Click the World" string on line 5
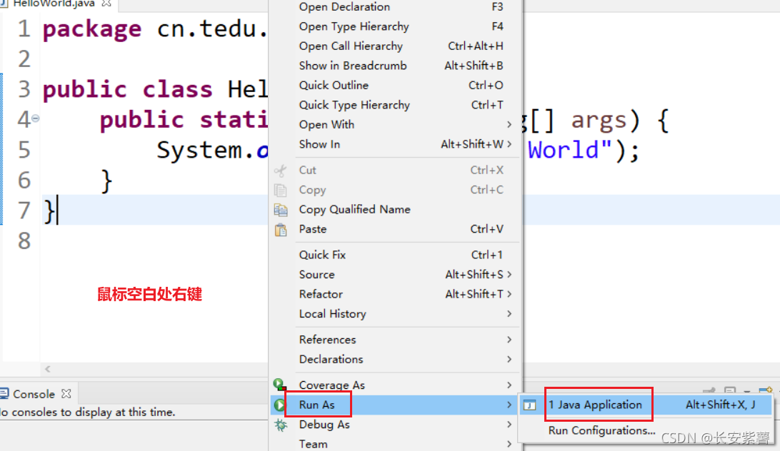Viewport: 780px width, 451px height. 570,150
